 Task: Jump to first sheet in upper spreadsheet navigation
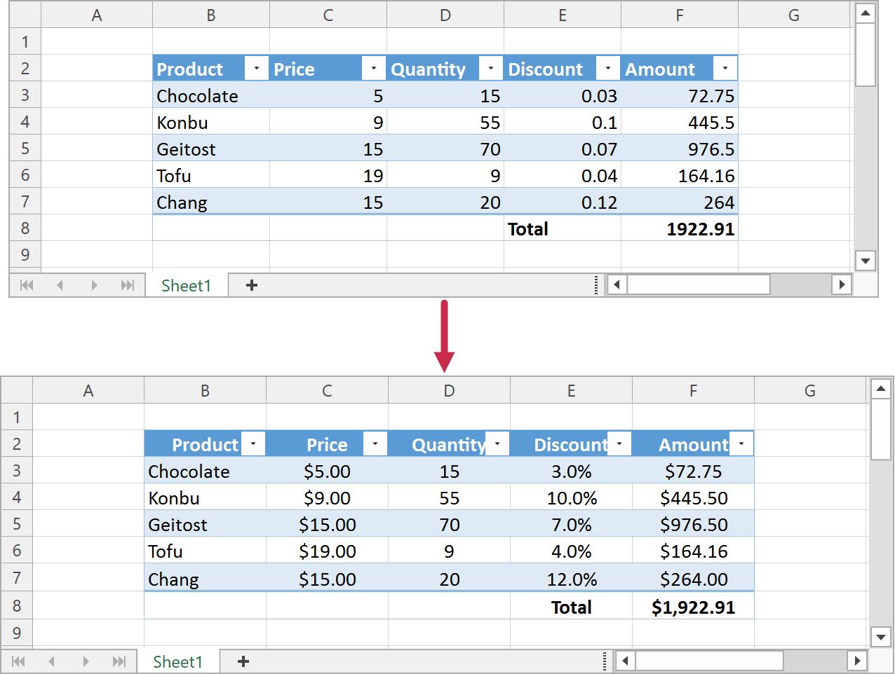click(27, 285)
